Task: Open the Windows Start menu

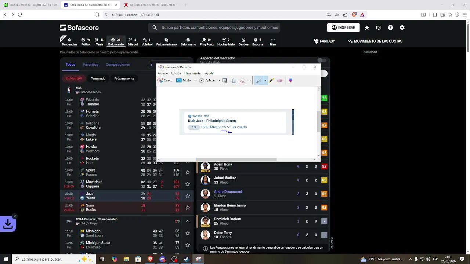Action: 6,259
